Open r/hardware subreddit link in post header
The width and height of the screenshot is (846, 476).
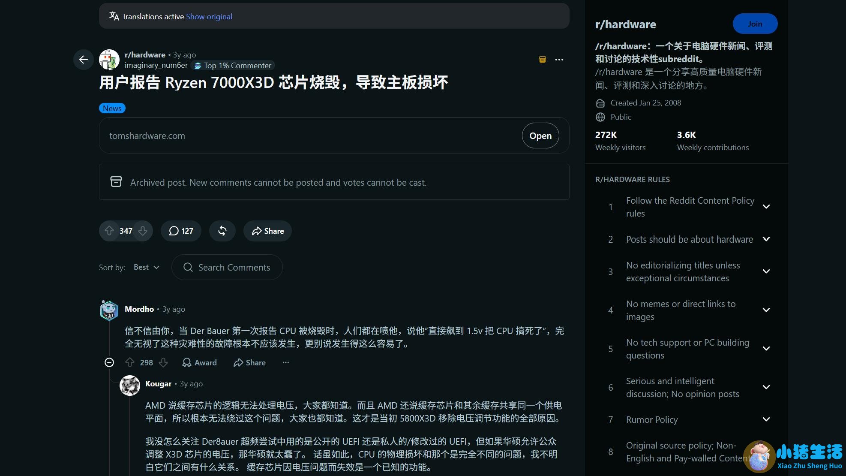pyautogui.click(x=145, y=54)
